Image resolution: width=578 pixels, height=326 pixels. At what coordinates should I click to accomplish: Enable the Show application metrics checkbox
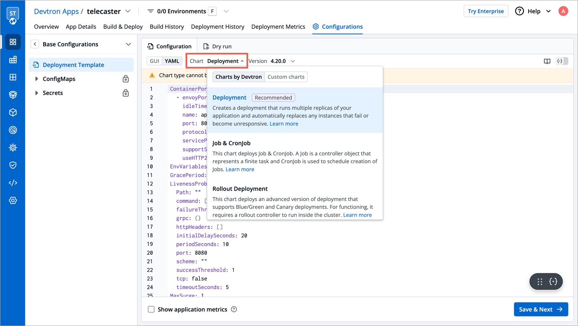click(x=151, y=309)
